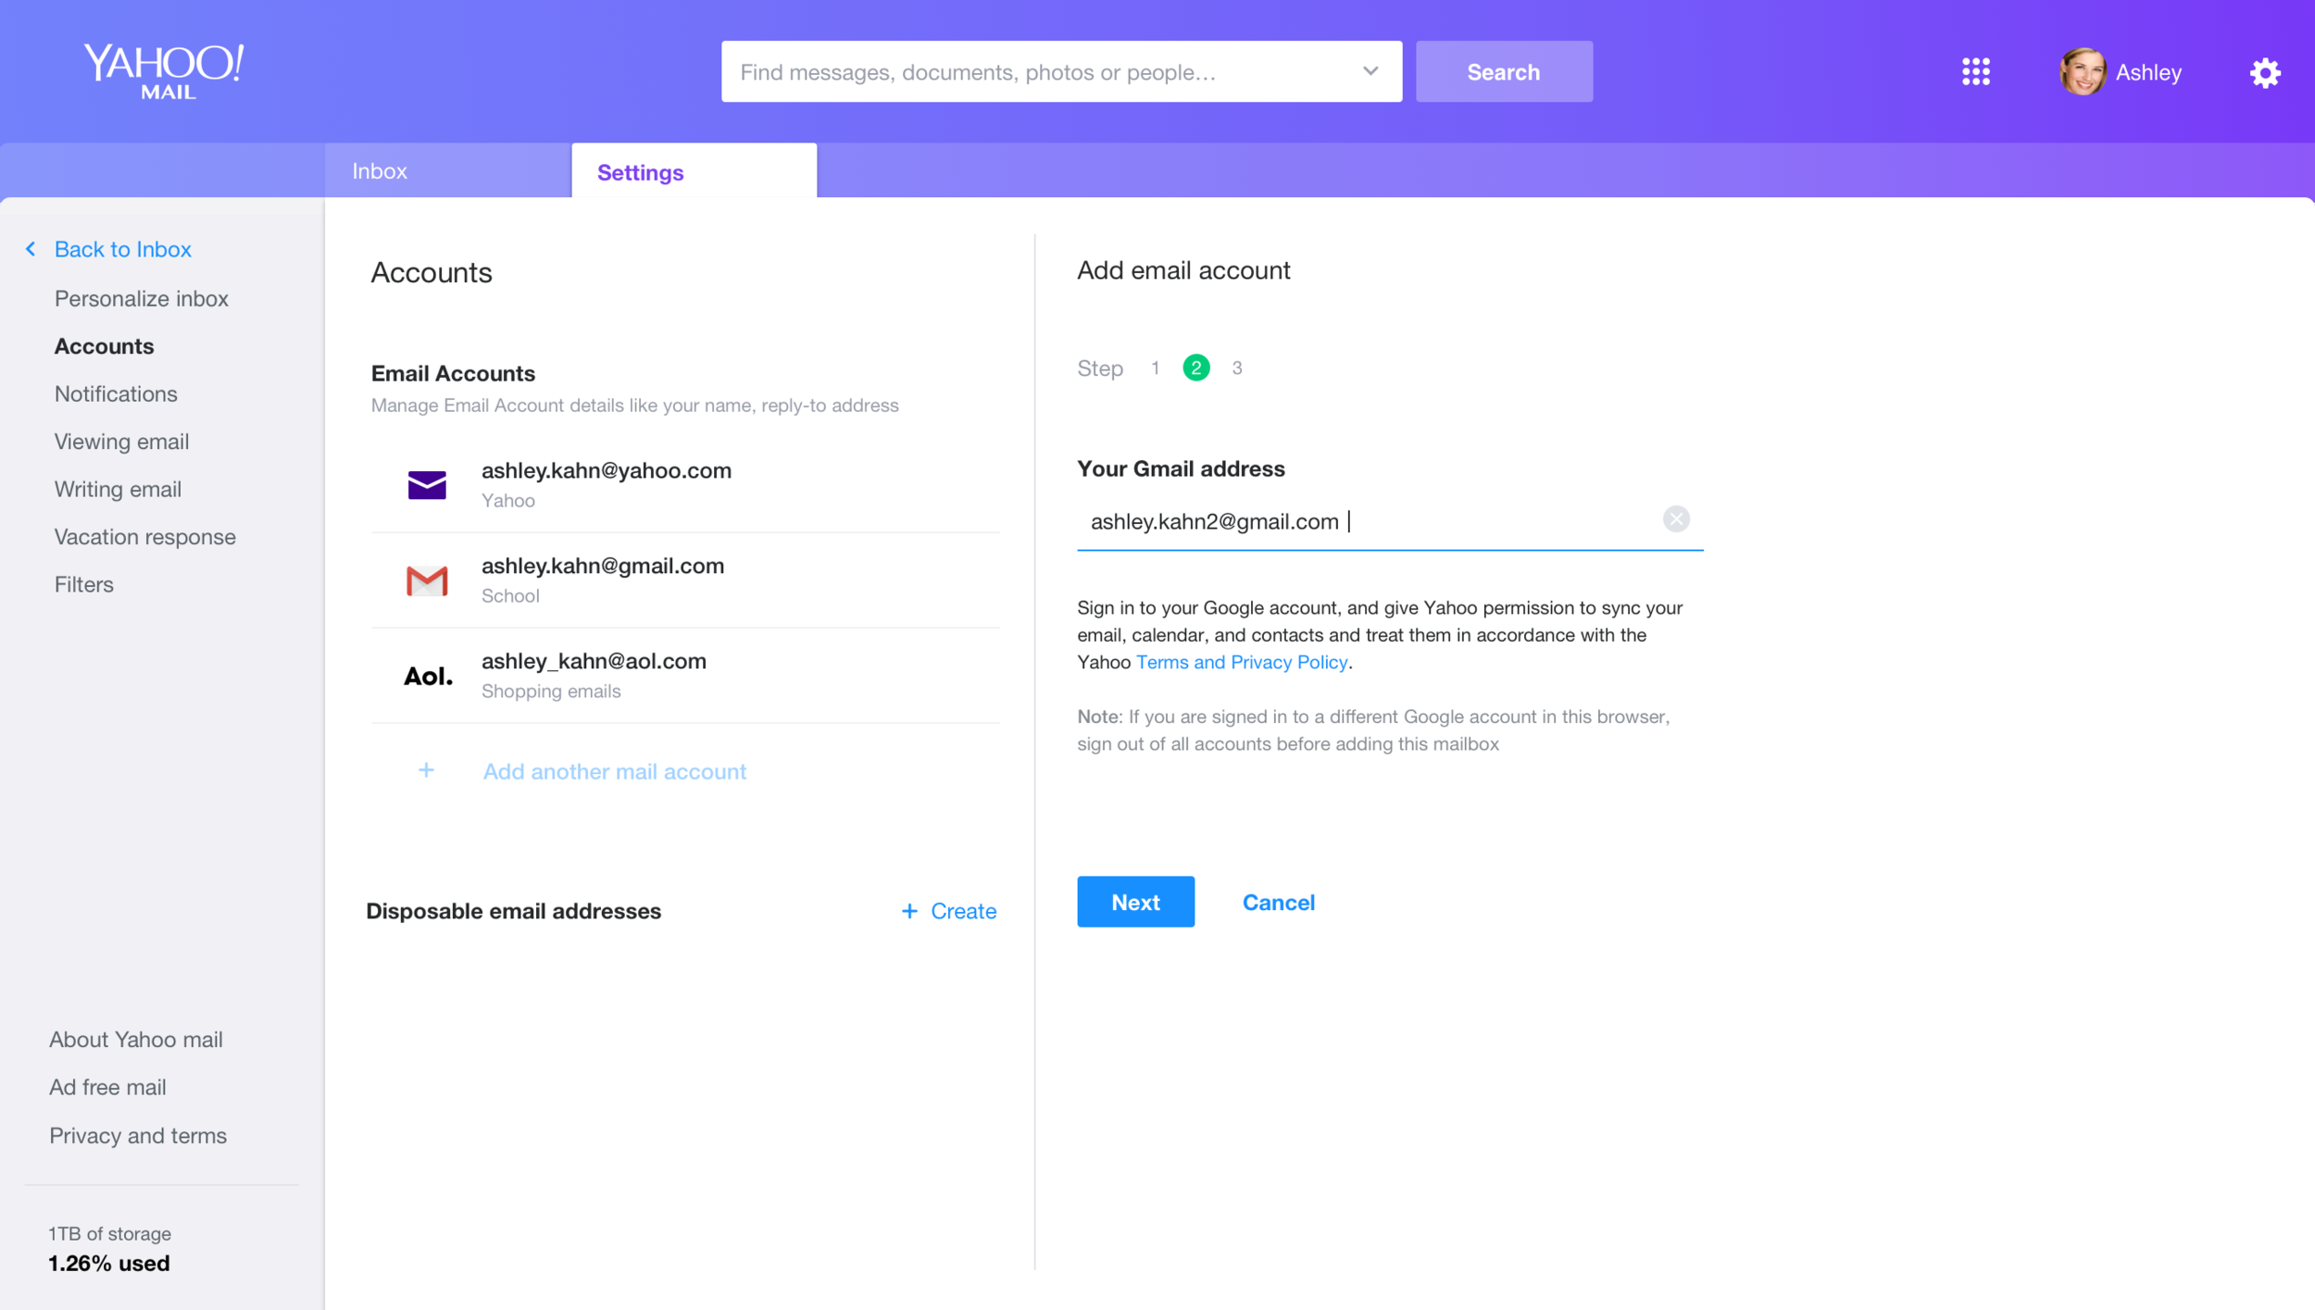Expand the search box dropdown arrow
This screenshot has width=2315, height=1310.
pyautogui.click(x=1370, y=71)
